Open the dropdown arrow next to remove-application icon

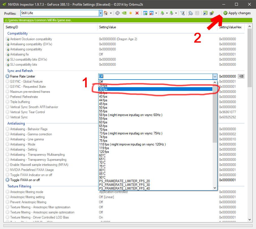(x=156, y=13)
